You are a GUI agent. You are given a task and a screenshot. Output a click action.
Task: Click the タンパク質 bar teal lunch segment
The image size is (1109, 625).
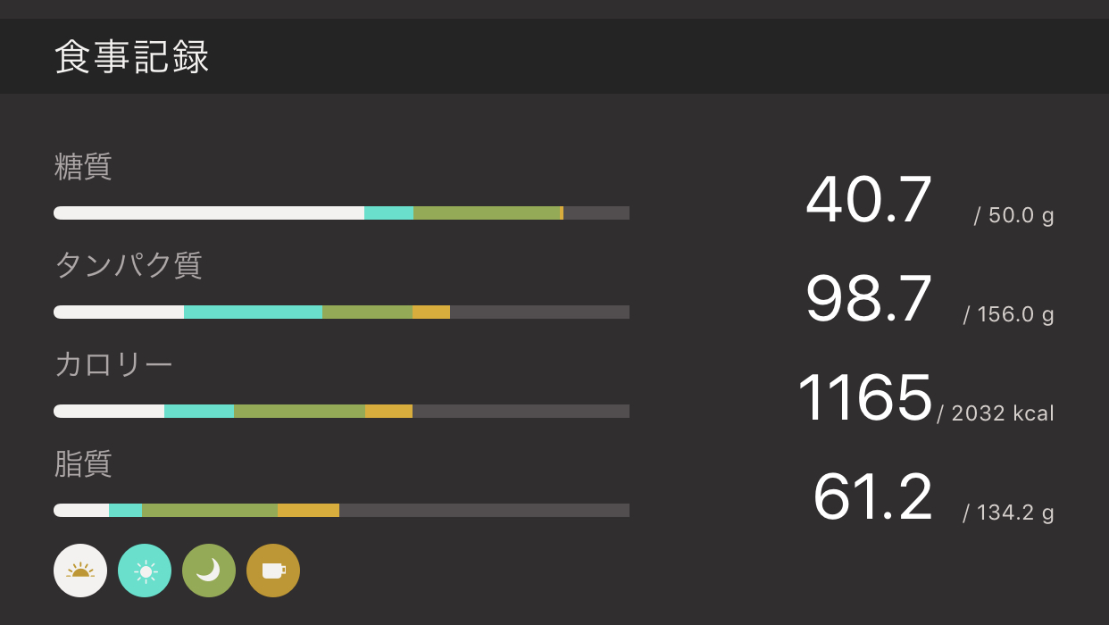click(x=253, y=312)
